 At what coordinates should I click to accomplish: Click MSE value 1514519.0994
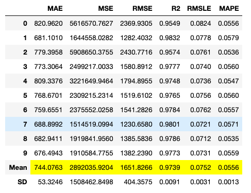click(x=91, y=124)
